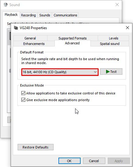Go to the Enhancements tab
Screen dimensions: 133x167
pyautogui.click(x=34, y=44)
